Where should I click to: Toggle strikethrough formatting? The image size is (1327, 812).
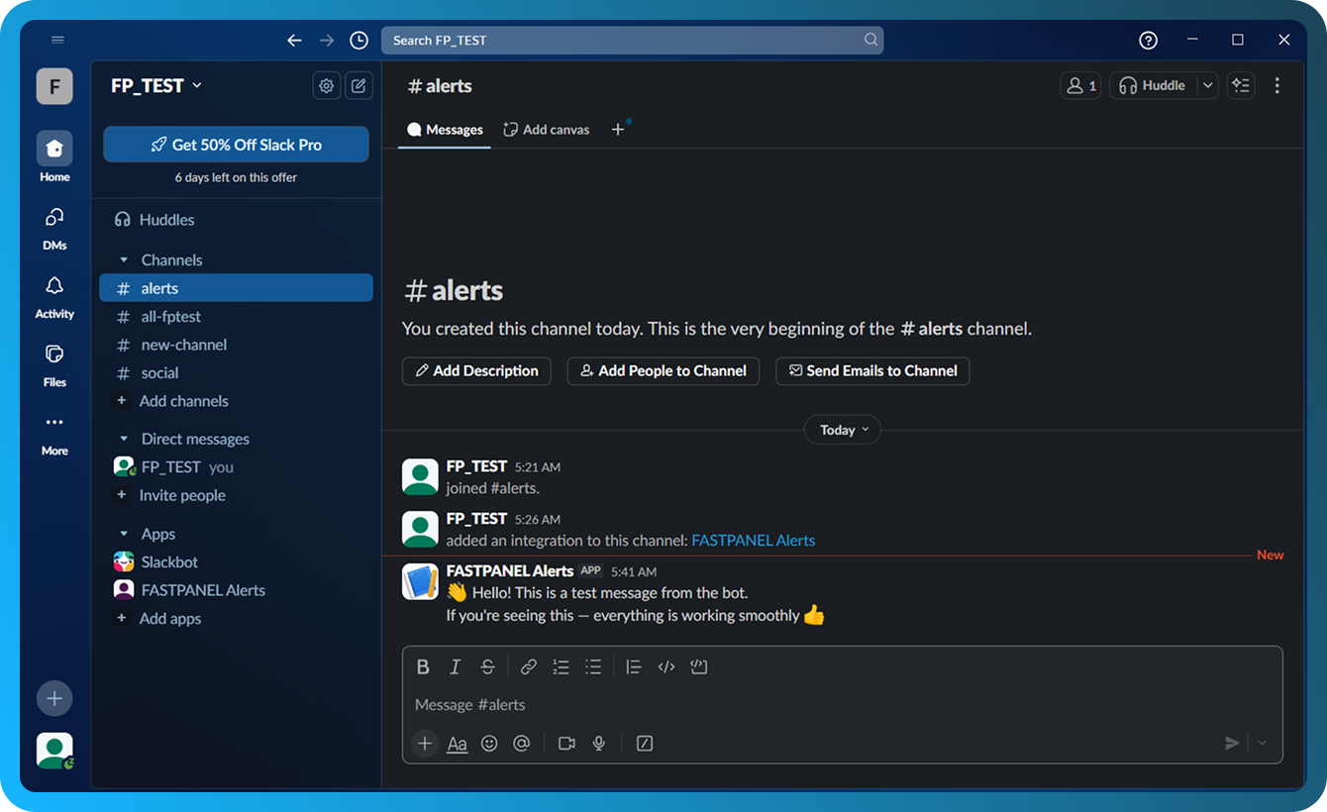tap(487, 665)
